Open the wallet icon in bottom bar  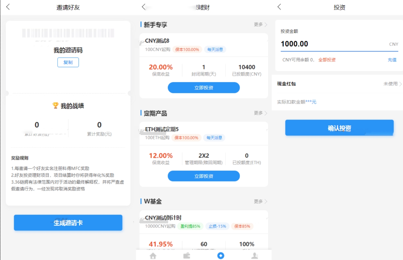(187, 256)
